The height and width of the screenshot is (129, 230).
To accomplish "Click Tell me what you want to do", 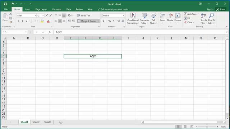I will click(x=112, y=9).
